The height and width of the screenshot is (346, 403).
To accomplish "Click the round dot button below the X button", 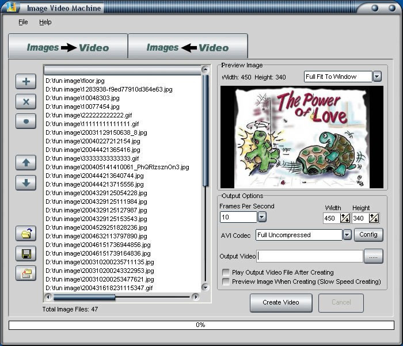I will click(x=26, y=121).
